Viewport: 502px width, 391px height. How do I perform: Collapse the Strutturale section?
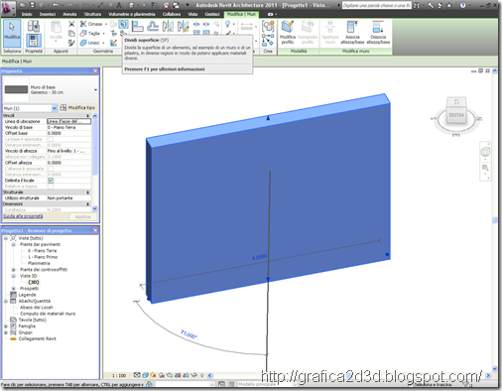(87, 193)
